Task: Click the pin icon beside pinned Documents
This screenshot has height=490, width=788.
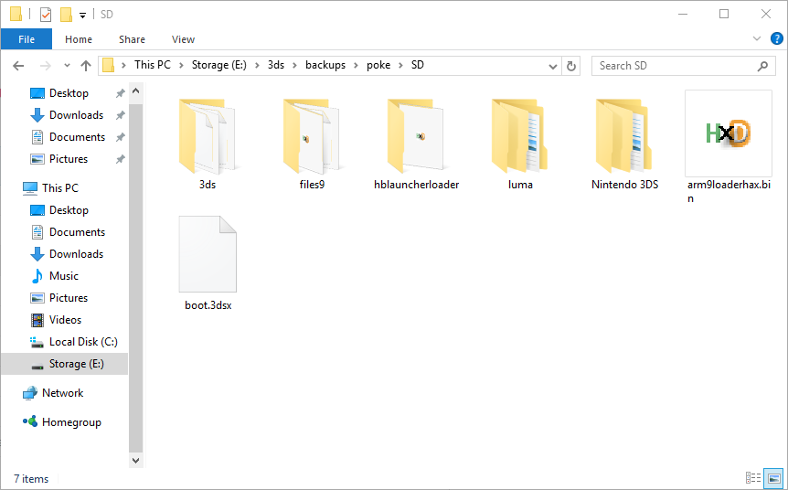Action: tap(120, 137)
